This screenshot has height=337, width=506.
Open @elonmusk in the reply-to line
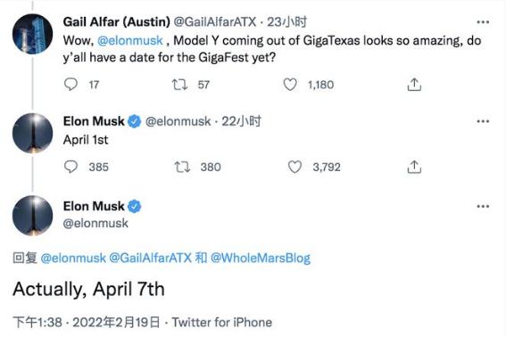tap(73, 258)
